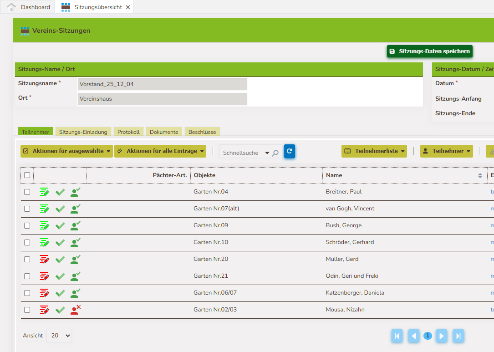This screenshot has height=352, width=494.
Task: Click into the Sitzungsname input field
Action: click(x=162, y=84)
